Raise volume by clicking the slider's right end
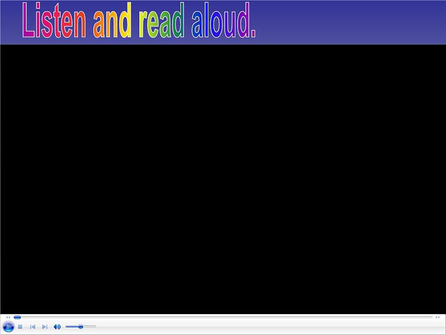Screen dimensions: 446x335 (94, 327)
